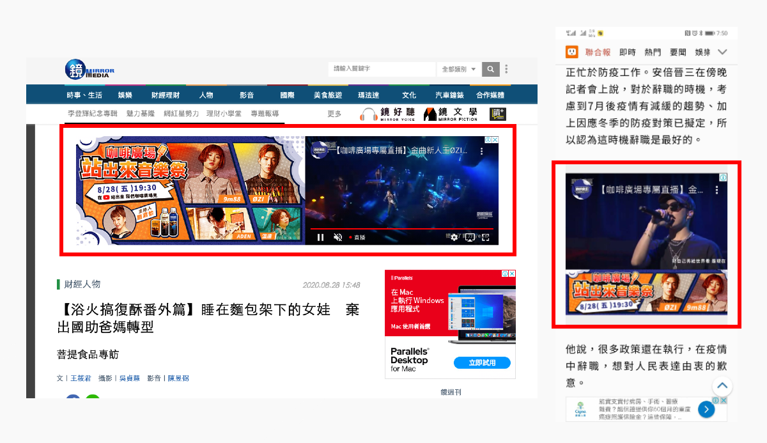
Task: Open the 李登輝紀念專輯 link
Action: [x=92, y=114]
